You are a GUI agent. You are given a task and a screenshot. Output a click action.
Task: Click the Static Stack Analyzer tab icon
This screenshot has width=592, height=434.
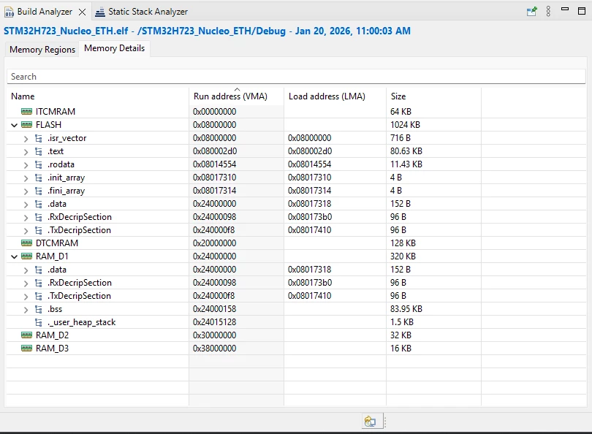pyautogui.click(x=100, y=12)
